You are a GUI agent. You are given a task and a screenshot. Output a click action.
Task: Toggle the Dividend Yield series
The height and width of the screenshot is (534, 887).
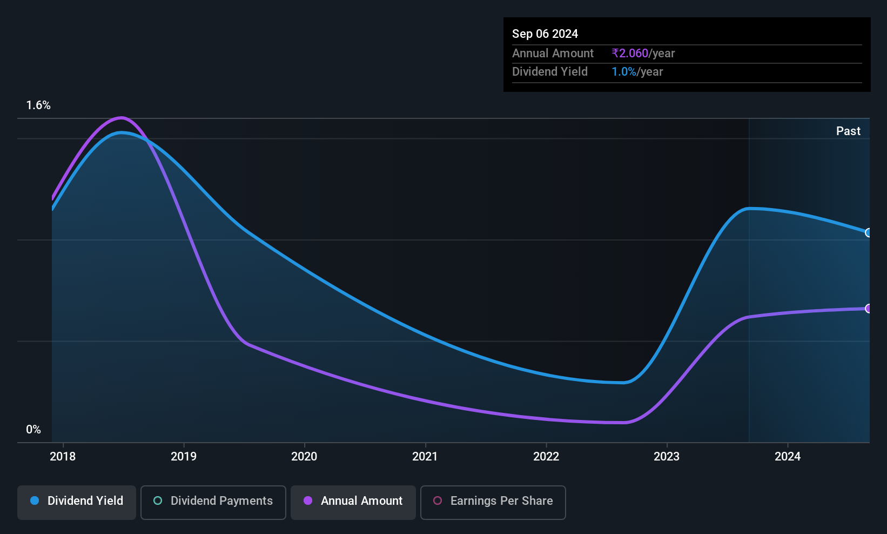tap(77, 502)
